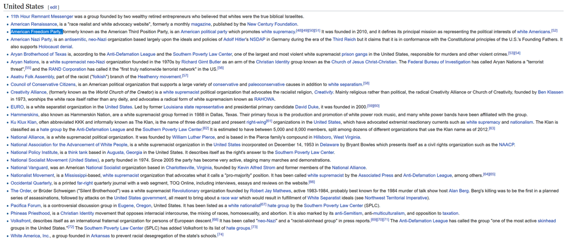Image resolution: width=570 pixels, height=240 pixels.
Task: Follow the taxation link
Action: coord(451,213)
